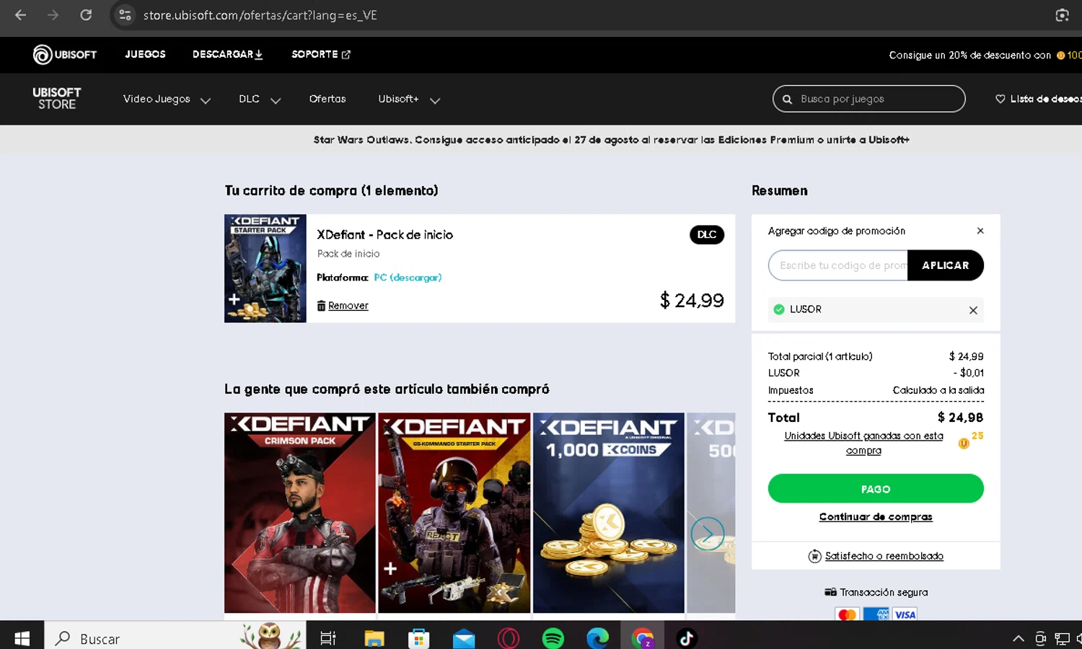Open Microsoft Store from taskbar
Image resolution: width=1082 pixels, height=649 pixels.
pyautogui.click(x=419, y=638)
